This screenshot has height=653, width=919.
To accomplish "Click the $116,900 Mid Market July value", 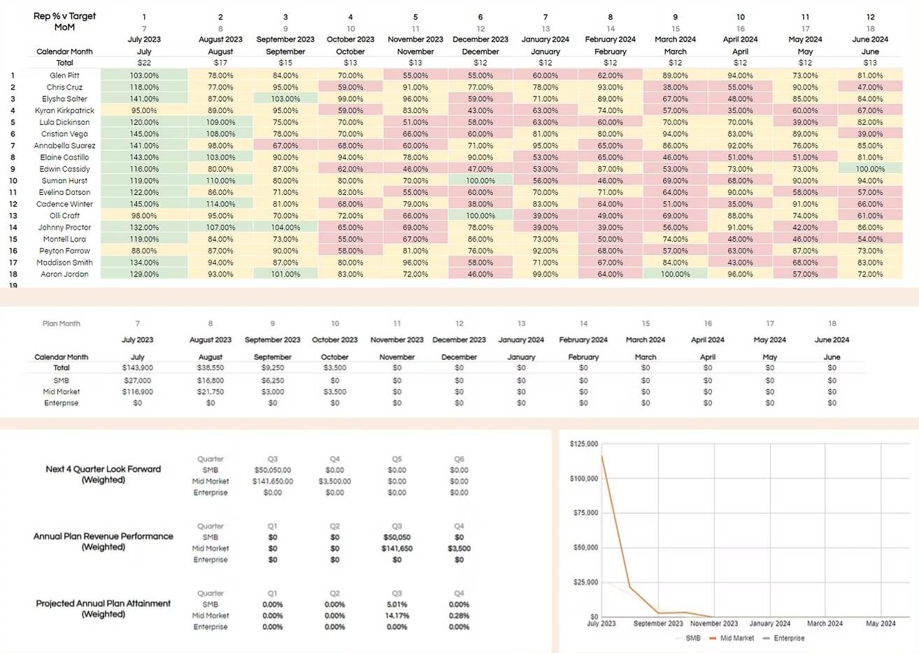I will click(137, 392).
